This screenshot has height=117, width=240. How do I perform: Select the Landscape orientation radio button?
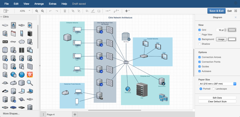pyautogui.click(x=214, y=89)
